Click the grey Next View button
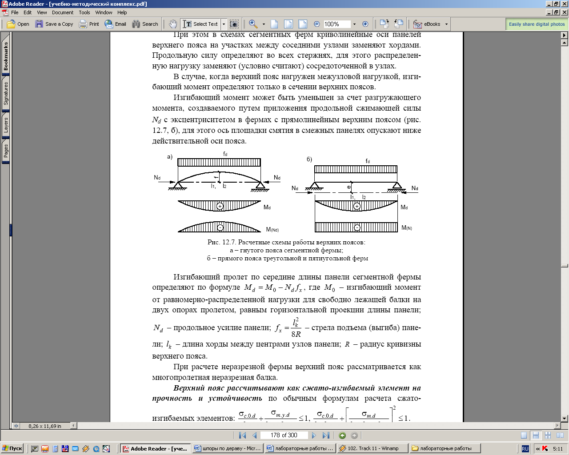The height and width of the screenshot is (455, 569). (354, 435)
